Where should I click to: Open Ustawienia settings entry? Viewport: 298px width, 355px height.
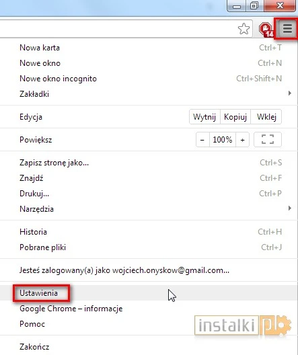pyautogui.click(x=149, y=293)
